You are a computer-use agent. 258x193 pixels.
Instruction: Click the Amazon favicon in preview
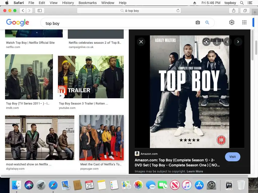click(137, 154)
